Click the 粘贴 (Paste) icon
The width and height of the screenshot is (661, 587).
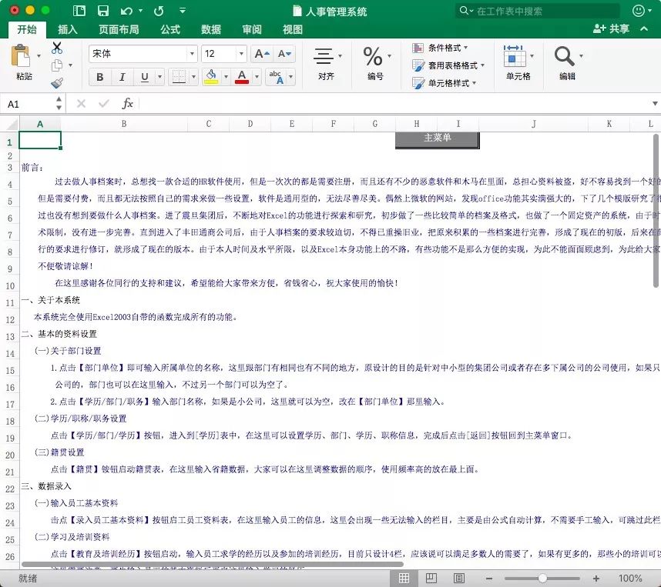[20, 58]
